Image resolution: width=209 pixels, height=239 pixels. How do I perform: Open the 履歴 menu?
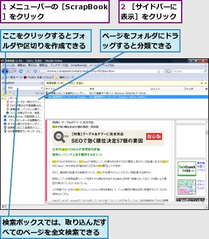[x=44, y=65]
